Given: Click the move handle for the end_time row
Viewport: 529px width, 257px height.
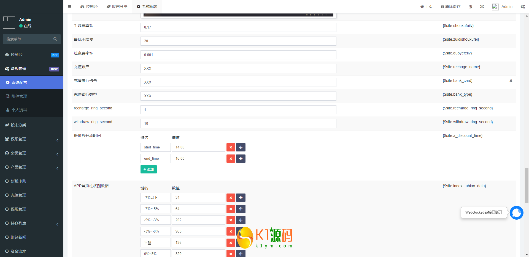Looking at the screenshot, I should pos(241,159).
